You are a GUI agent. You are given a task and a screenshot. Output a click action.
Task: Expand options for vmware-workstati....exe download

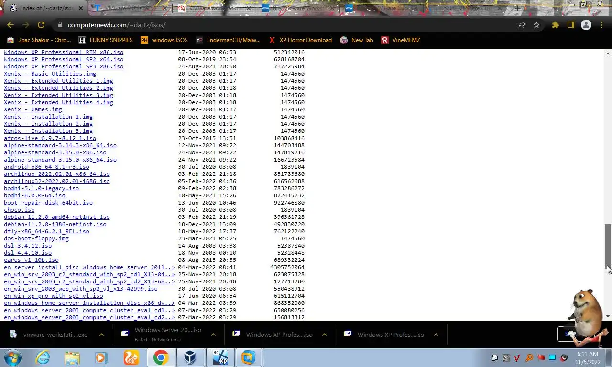pyautogui.click(x=101, y=335)
